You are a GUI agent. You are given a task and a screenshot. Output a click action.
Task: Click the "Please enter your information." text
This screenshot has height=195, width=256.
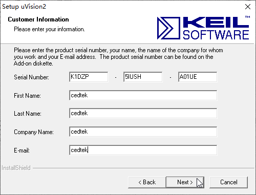[x=49, y=29]
